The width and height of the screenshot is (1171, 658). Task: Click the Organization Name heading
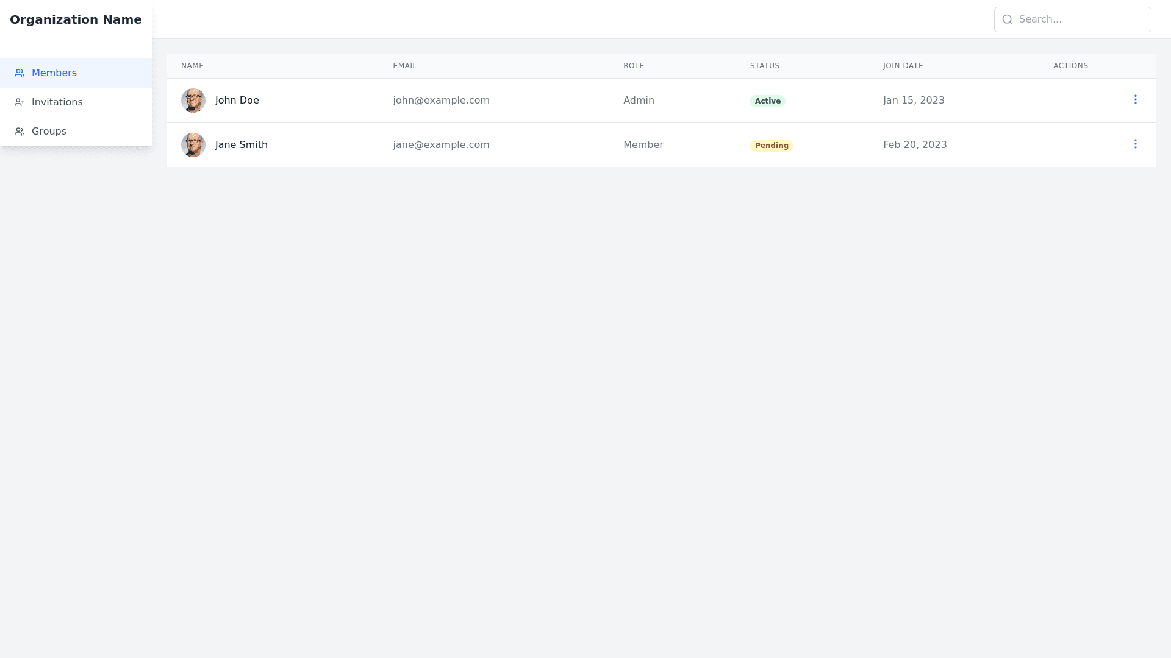click(x=76, y=19)
